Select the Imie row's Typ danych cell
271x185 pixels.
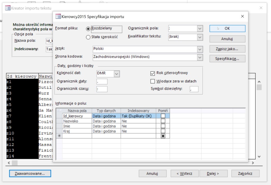pyautogui.click(x=106, y=126)
